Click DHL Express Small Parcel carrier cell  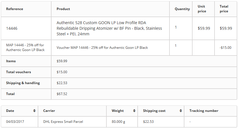pos(63,122)
